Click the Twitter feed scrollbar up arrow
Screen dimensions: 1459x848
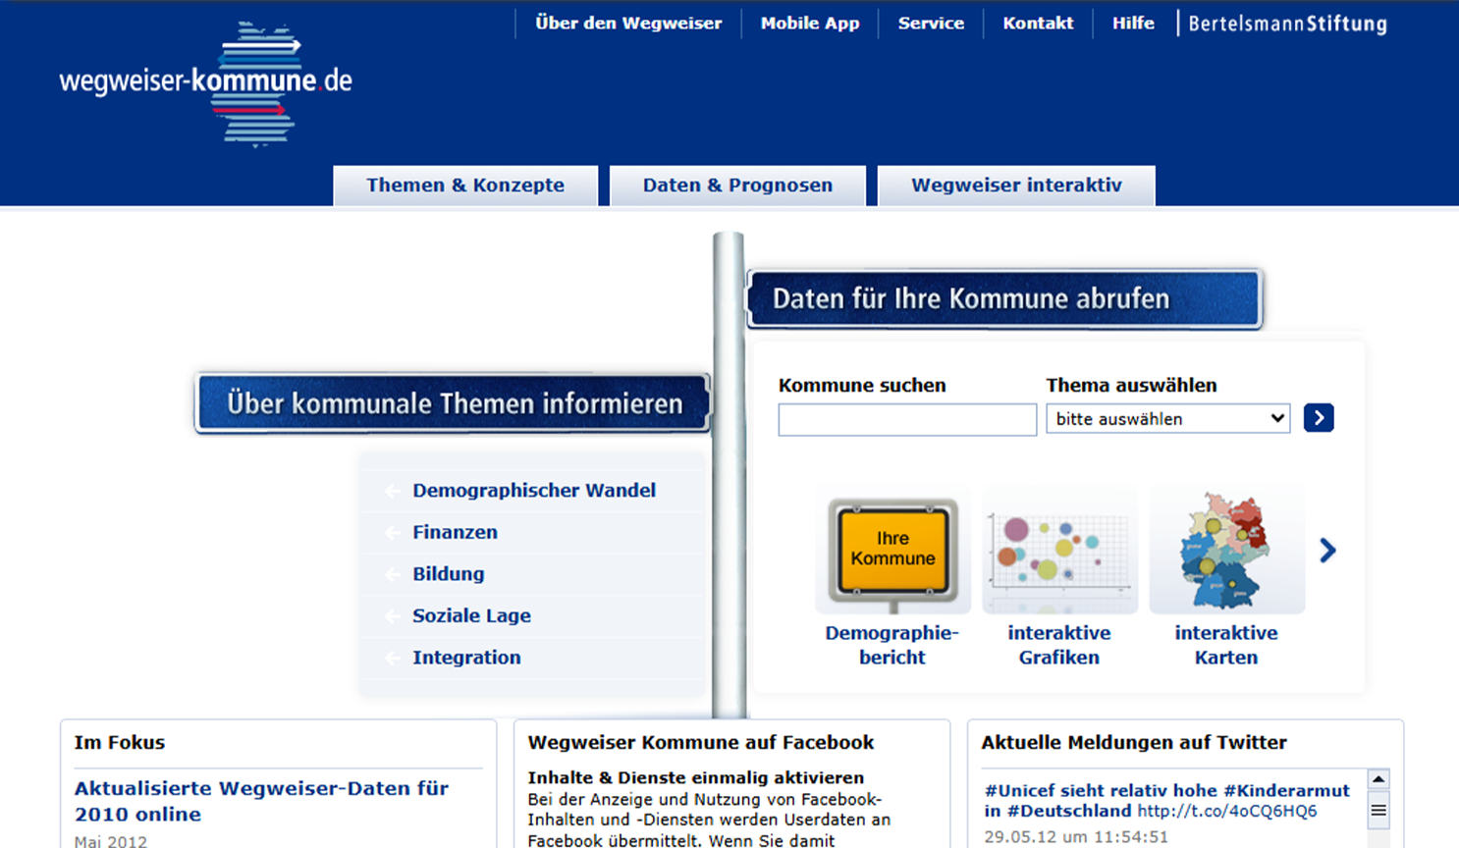(1378, 779)
